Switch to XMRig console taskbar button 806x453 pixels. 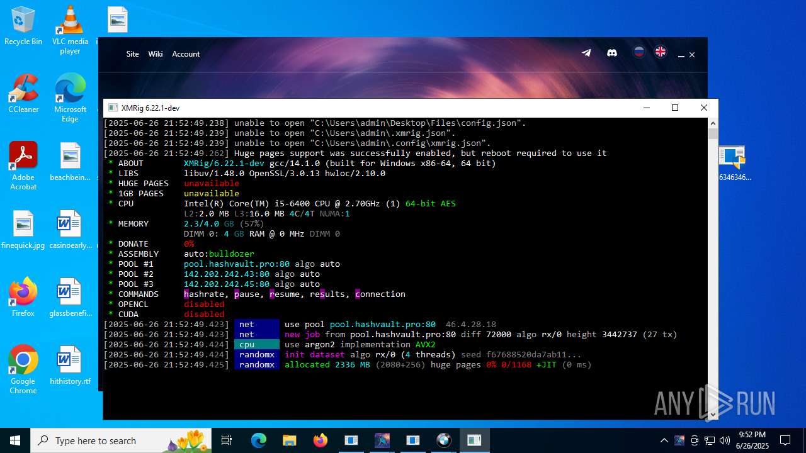(x=475, y=440)
